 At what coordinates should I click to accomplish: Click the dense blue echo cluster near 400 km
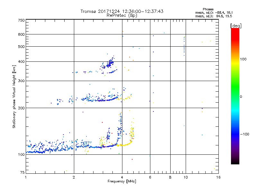110,64
